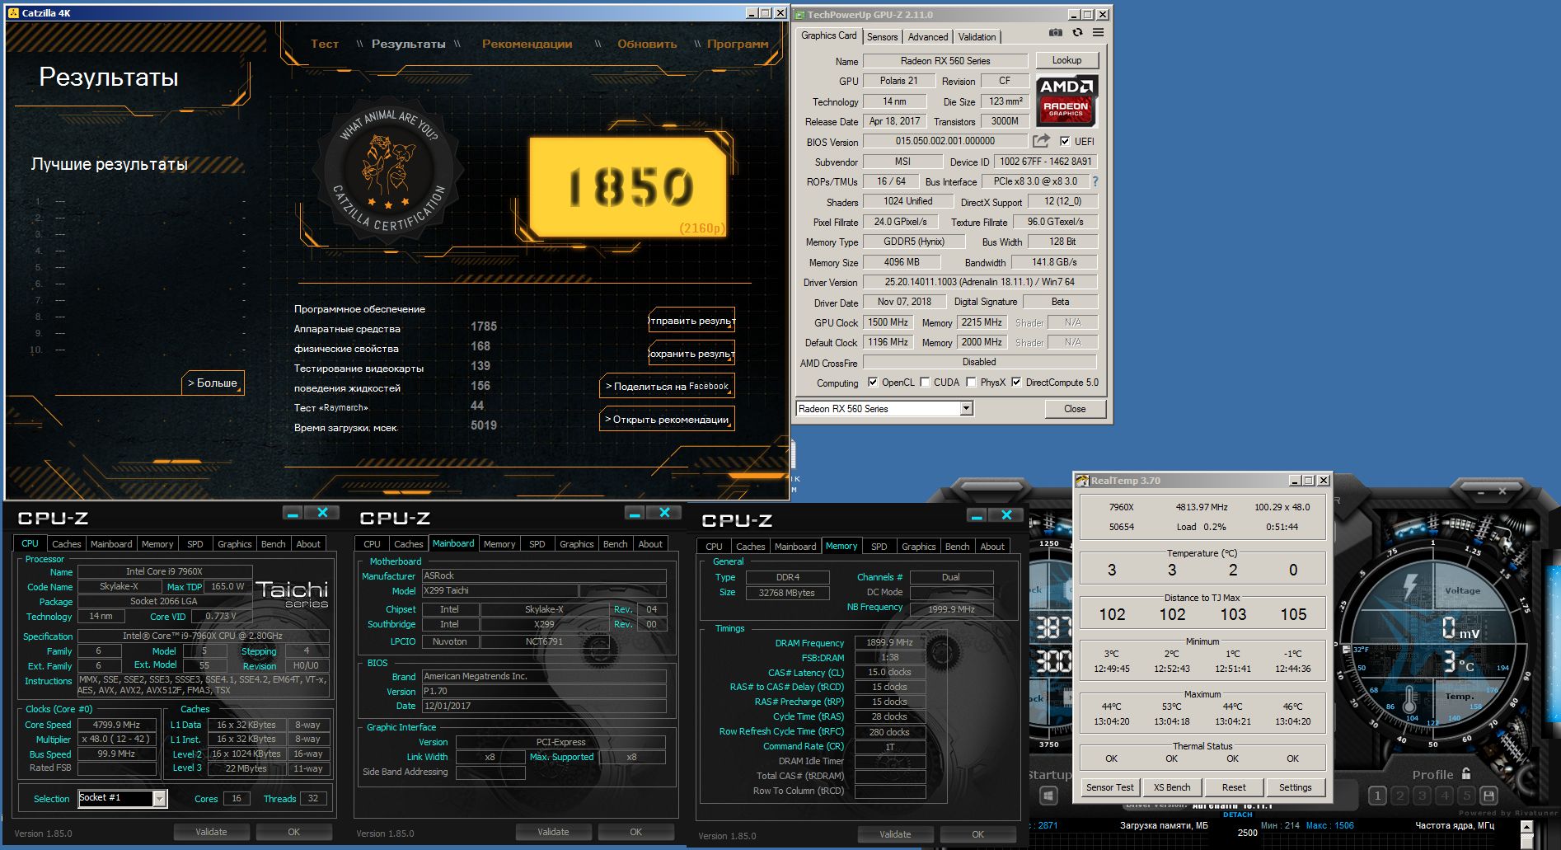Click the GPU-Z refresh icon

coord(1077,33)
